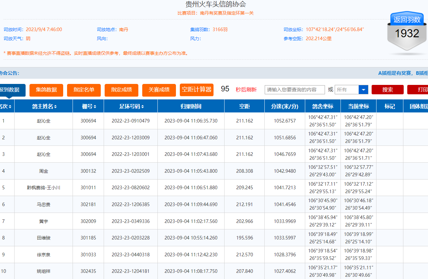Image resolution: width=428 pixels, height=279 pixels.
Task: Open the 所有 filter dropdown arrow
Action: click(363, 90)
